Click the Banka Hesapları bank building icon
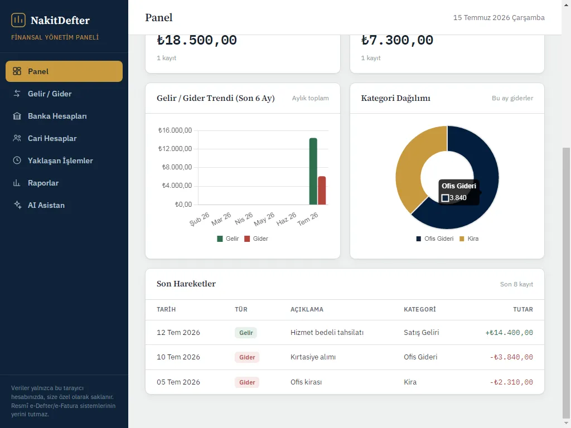Image resolution: width=571 pixels, height=428 pixels. (x=17, y=116)
